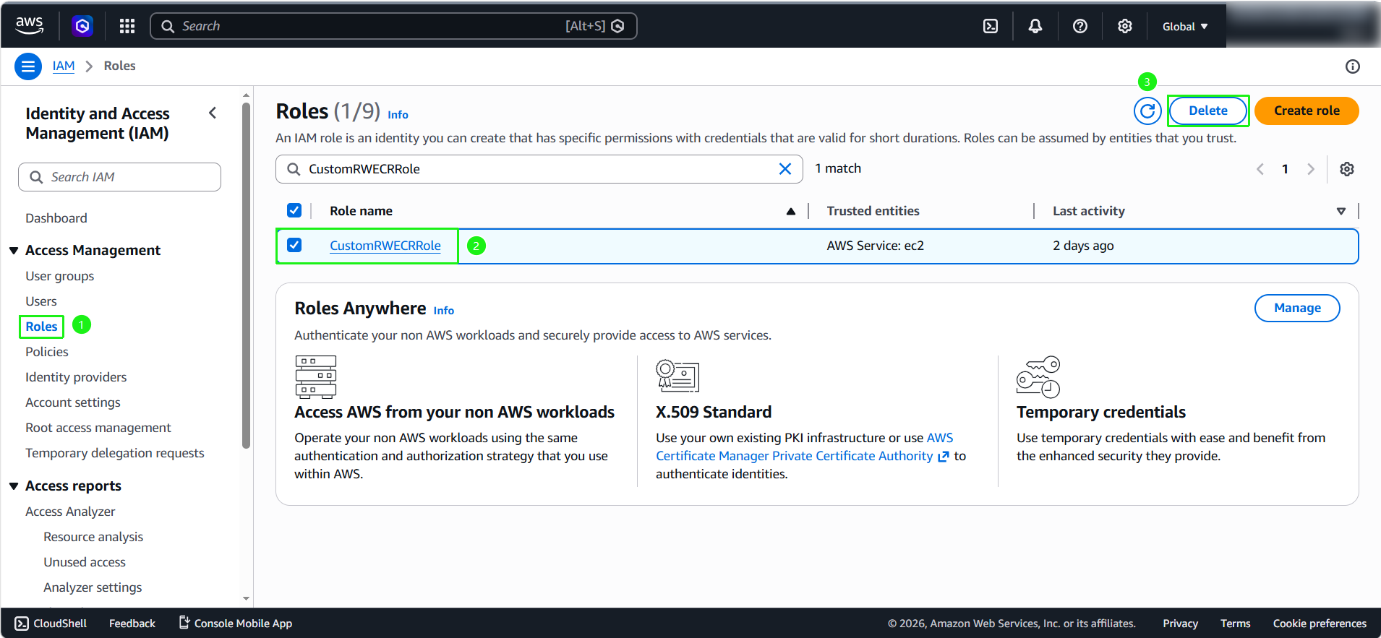Open the info panel icon at right
1381x638 pixels.
coord(1353,66)
